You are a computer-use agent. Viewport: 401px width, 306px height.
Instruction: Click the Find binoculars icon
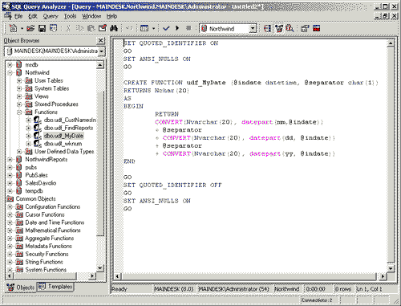pos(114,28)
